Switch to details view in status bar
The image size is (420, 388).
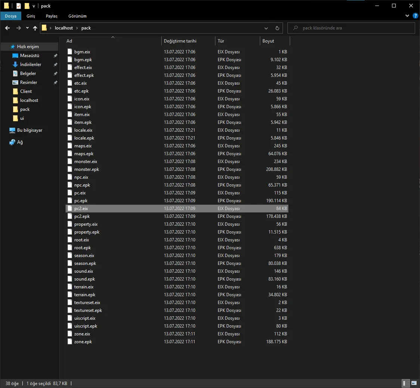(x=405, y=383)
